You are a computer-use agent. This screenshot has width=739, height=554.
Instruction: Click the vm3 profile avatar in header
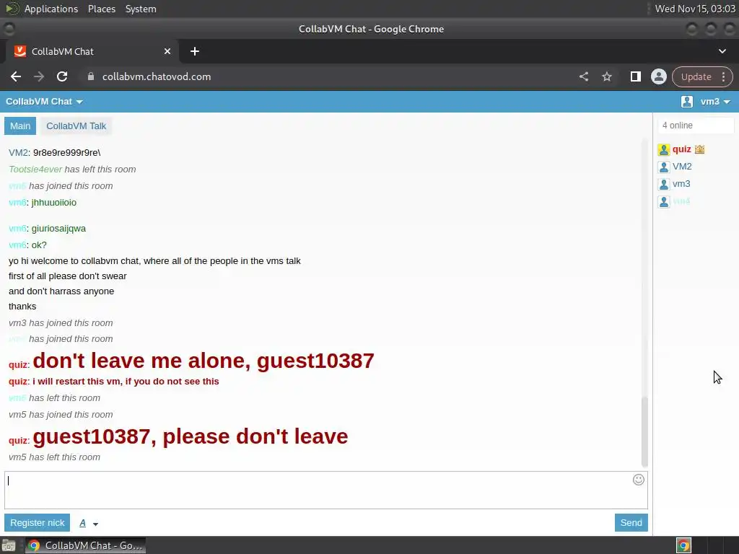(687, 101)
